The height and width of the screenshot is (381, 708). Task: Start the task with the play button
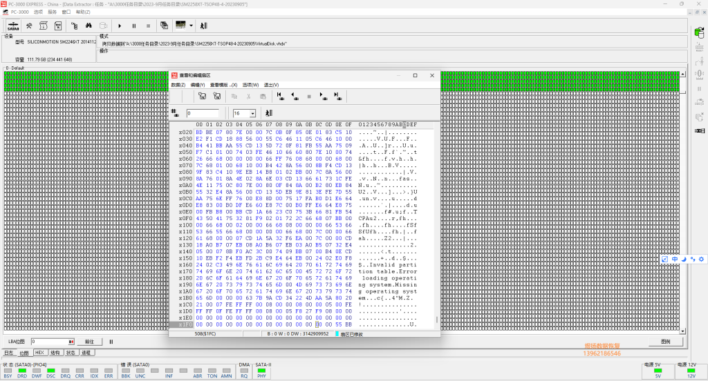click(x=120, y=26)
